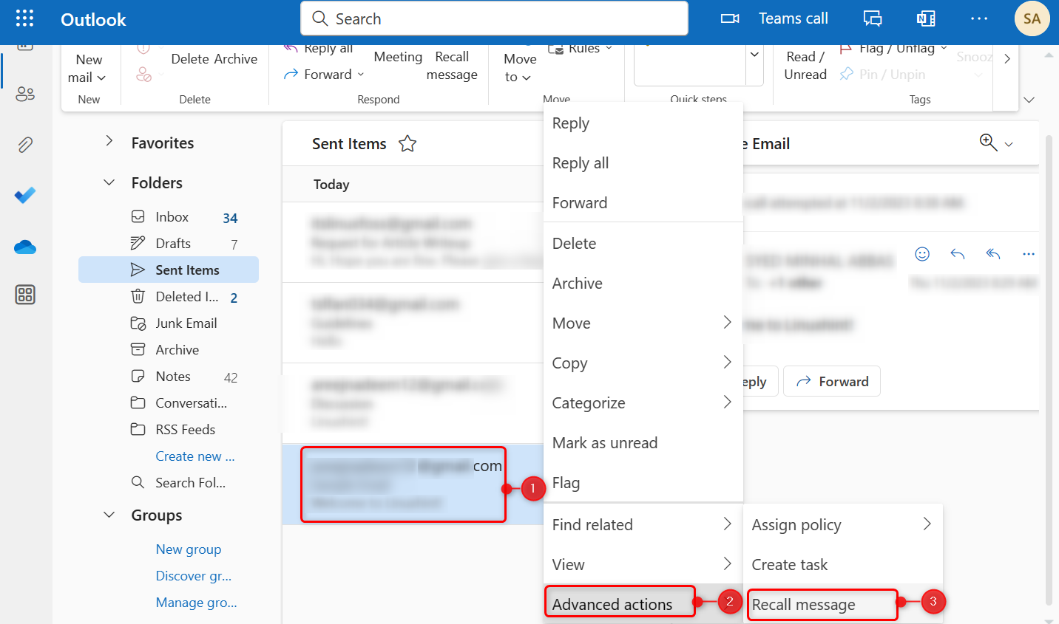
Task: Select the Notes folder
Action: pyautogui.click(x=169, y=376)
